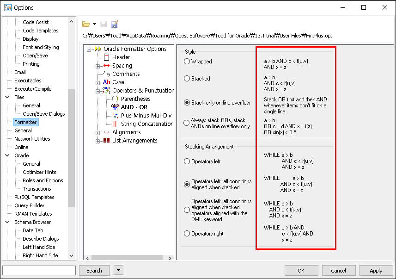Image resolution: width=396 pixels, height=279 pixels.
Task: Click the Spacing arrows icon
Action: pyautogui.click(x=107, y=65)
